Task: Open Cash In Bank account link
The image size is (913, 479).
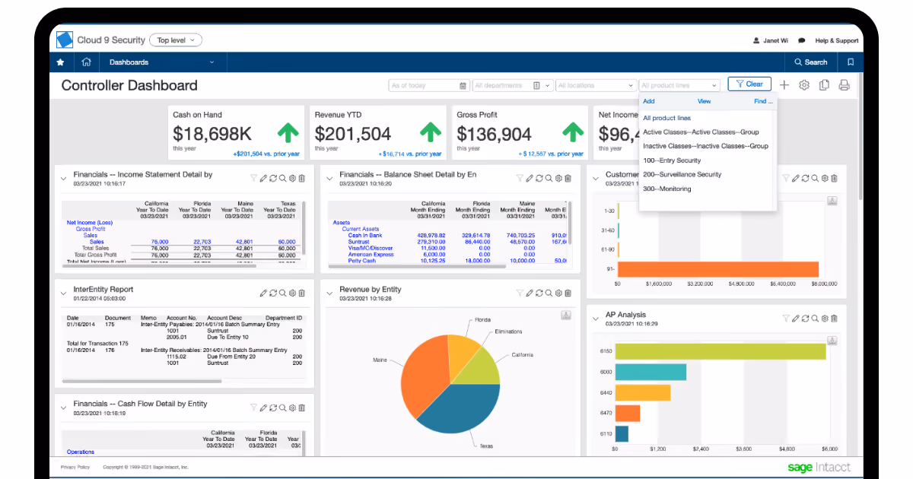Action: (365, 236)
